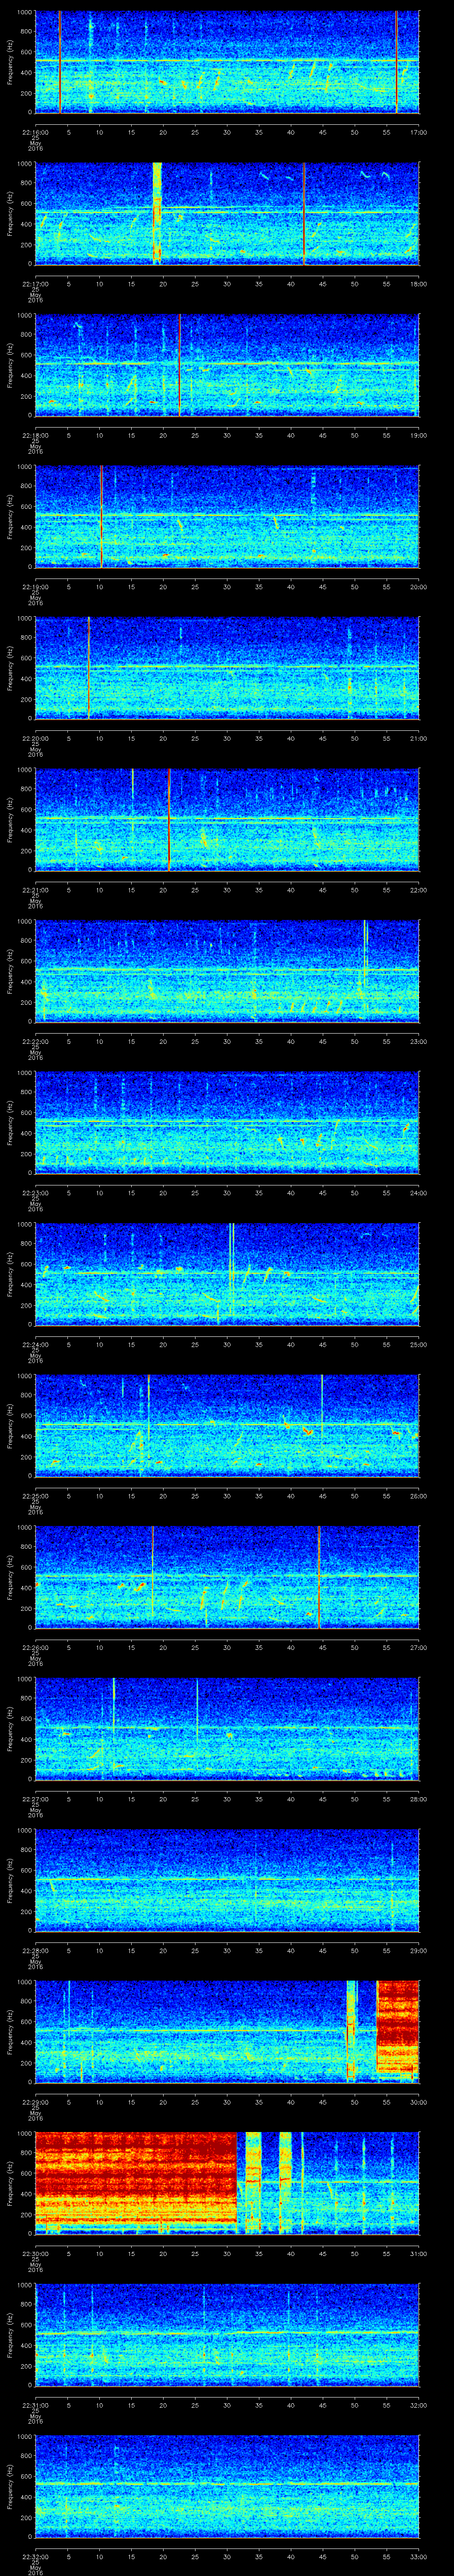The width and height of the screenshot is (454, 2576).
Task: Click the '24:00' end time label
Action: (418, 1192)
